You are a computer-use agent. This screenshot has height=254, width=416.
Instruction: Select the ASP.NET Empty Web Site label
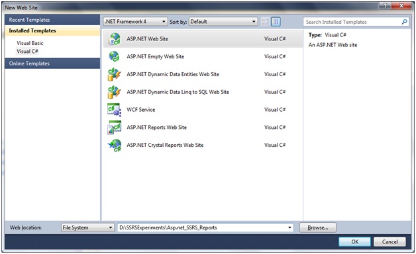point(155,56)
